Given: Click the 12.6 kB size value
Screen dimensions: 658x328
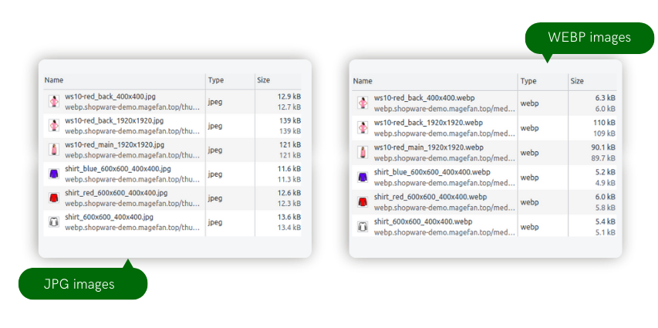Looking at the screenshot, I should point(289,193).
